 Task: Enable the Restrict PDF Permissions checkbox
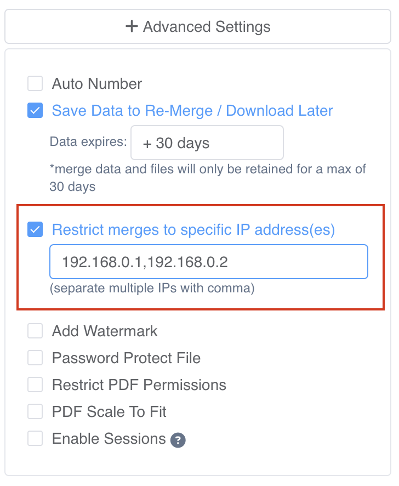(35, 385)
